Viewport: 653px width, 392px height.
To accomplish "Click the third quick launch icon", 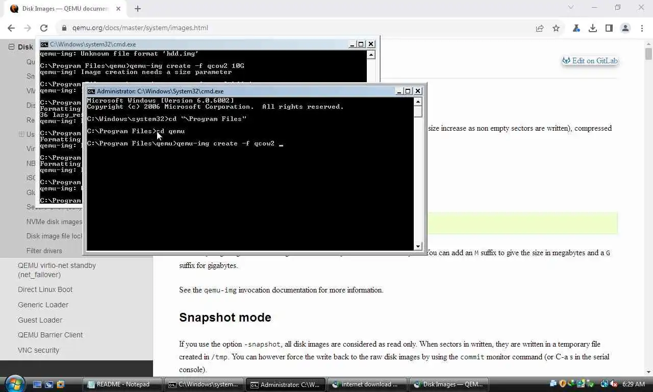I will pyautogui.click(x=61, y=384).
